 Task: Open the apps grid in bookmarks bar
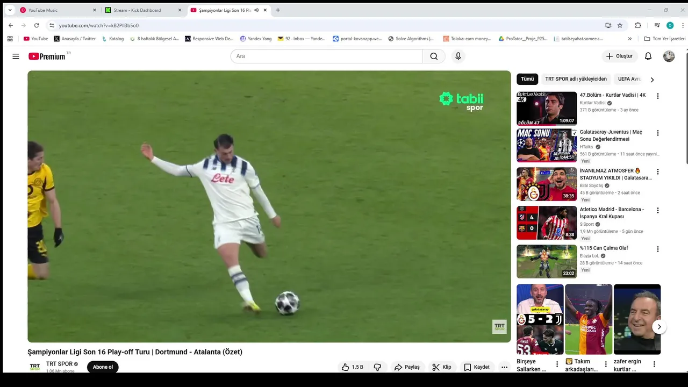pyautogui.click(x=10, y=39)
